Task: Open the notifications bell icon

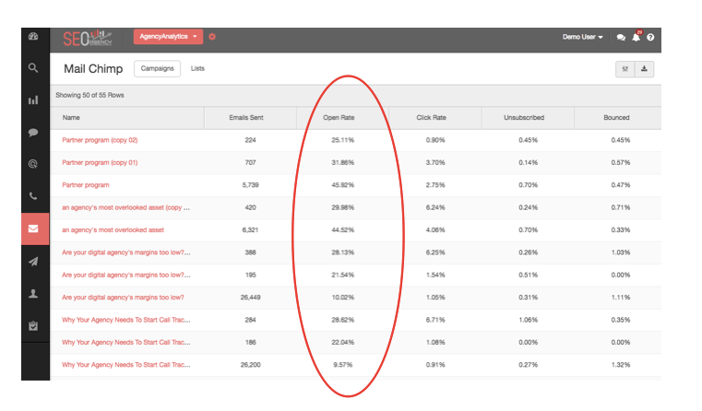Action: (637, 37)
